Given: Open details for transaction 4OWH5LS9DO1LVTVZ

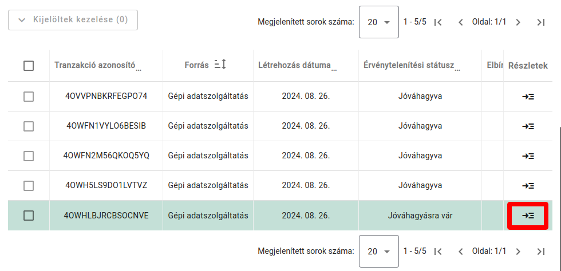Looking at the screenshot, I should pos(528,186).
